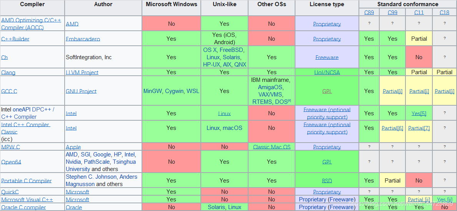Click the Partial[i] C18 link in GCC row
This screenshot has height=211, width=457.
444,91
